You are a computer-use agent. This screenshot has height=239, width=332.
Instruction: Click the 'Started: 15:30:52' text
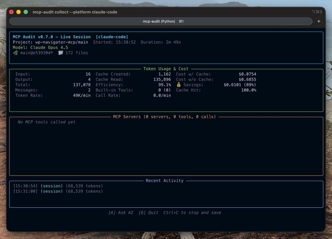(114, 42)
